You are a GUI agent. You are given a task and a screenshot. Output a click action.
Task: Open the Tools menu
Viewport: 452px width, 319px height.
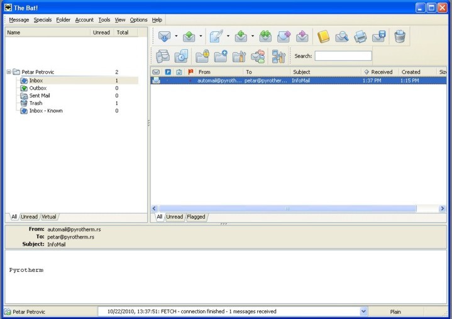click(x=104, y=20)
